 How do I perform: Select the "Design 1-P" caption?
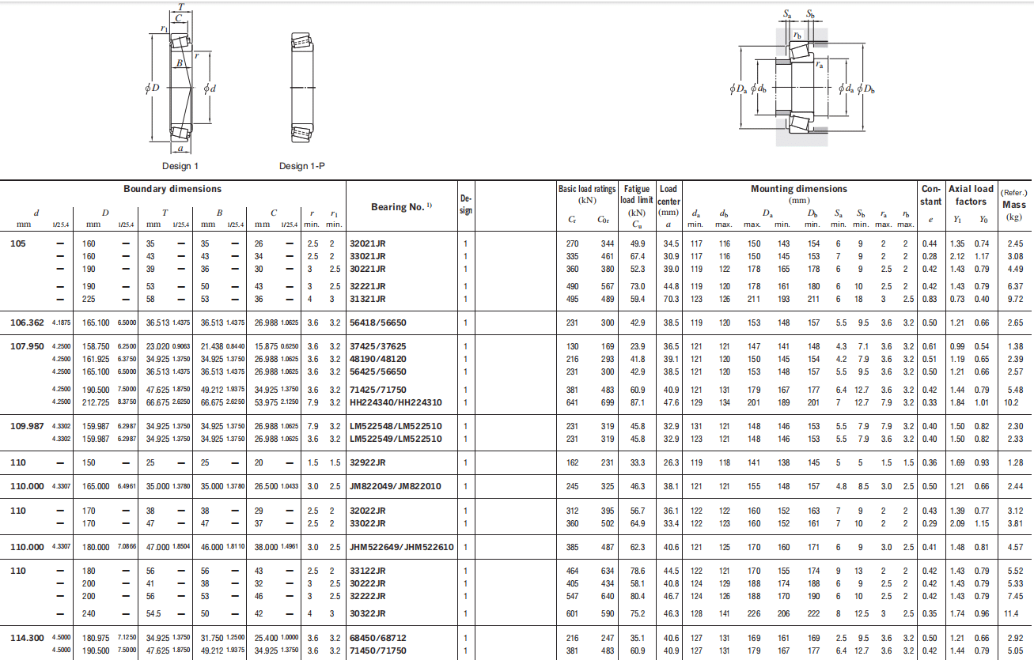pyautogui.click(x=301, y=166)
